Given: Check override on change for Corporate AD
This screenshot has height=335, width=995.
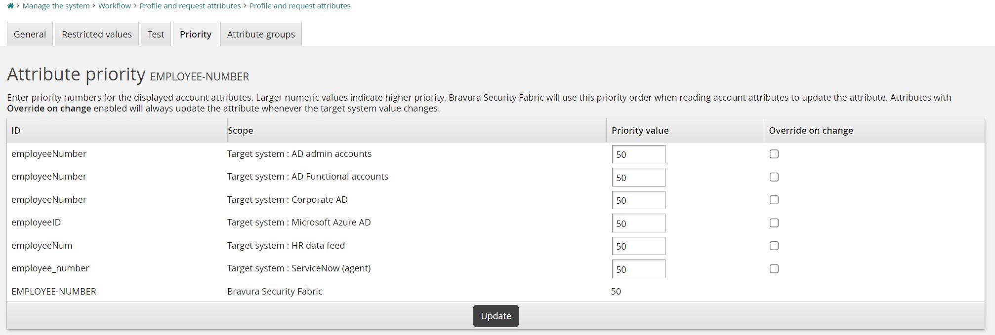Looking at the screenshot, I should (x=774, y=200).
